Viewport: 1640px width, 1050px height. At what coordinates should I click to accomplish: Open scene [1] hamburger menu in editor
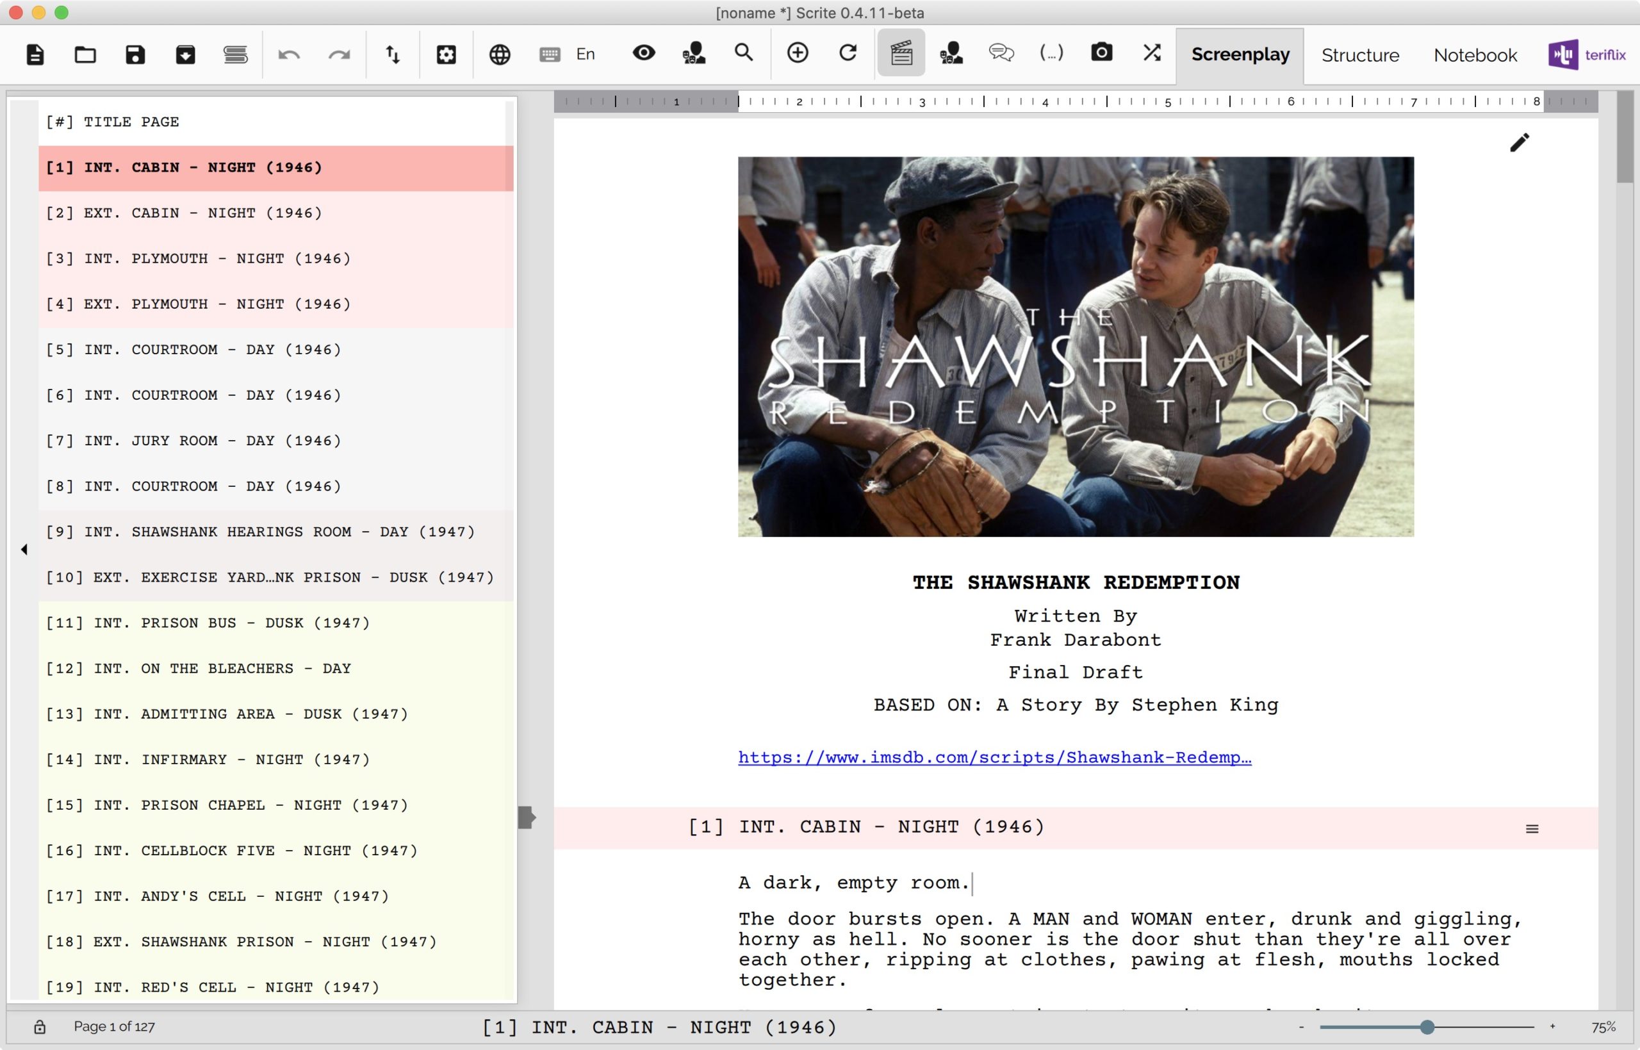(x=1532, y=829)
